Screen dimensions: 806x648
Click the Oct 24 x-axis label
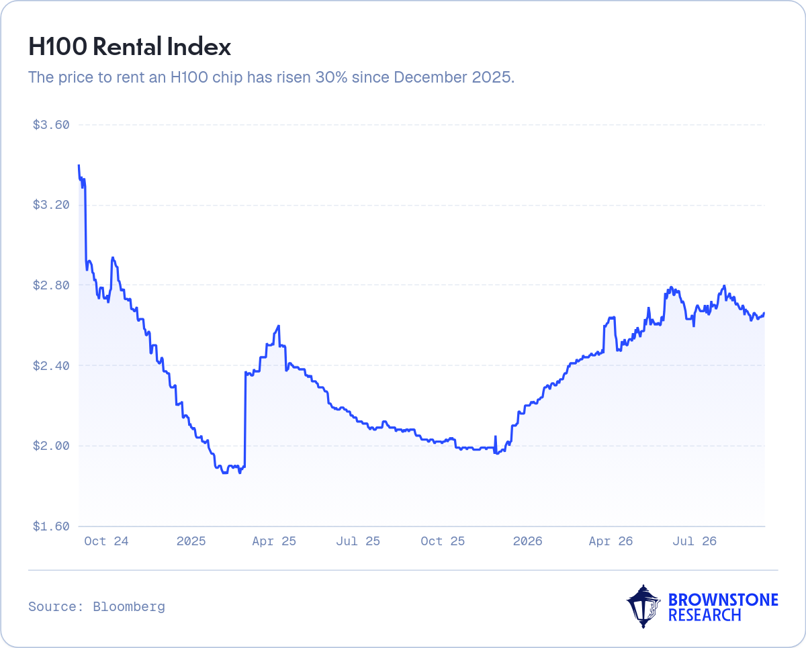[106, 541]
